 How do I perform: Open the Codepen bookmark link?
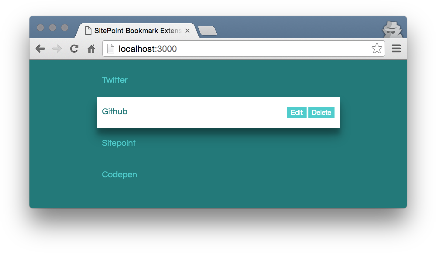(120, 175)
